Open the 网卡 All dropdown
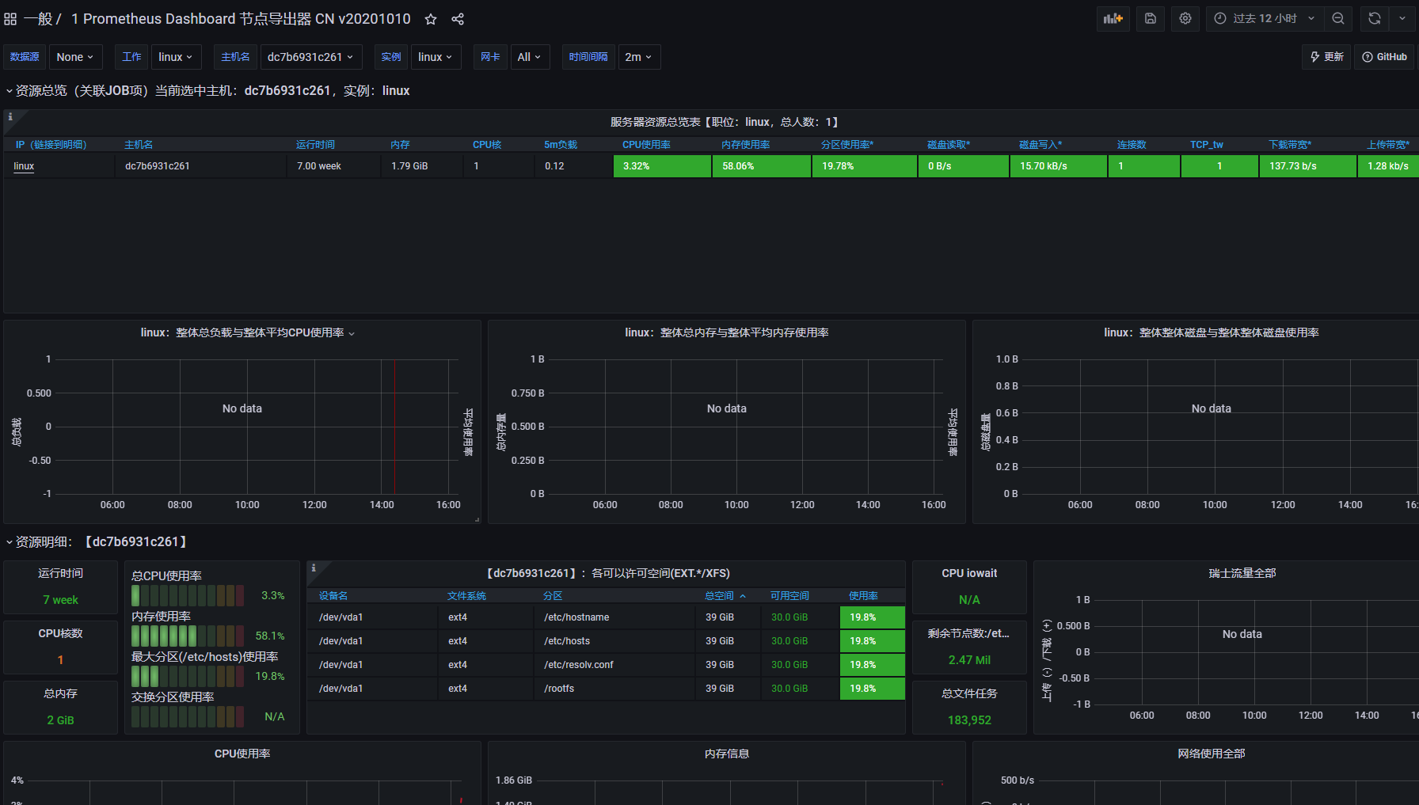1419x805 pixels. pyautogui.click(x=530, y=57)
